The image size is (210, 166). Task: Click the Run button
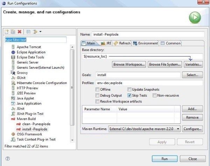(164, 159)
